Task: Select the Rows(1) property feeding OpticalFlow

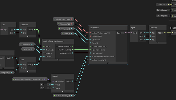Action: (x=67, y=33)
